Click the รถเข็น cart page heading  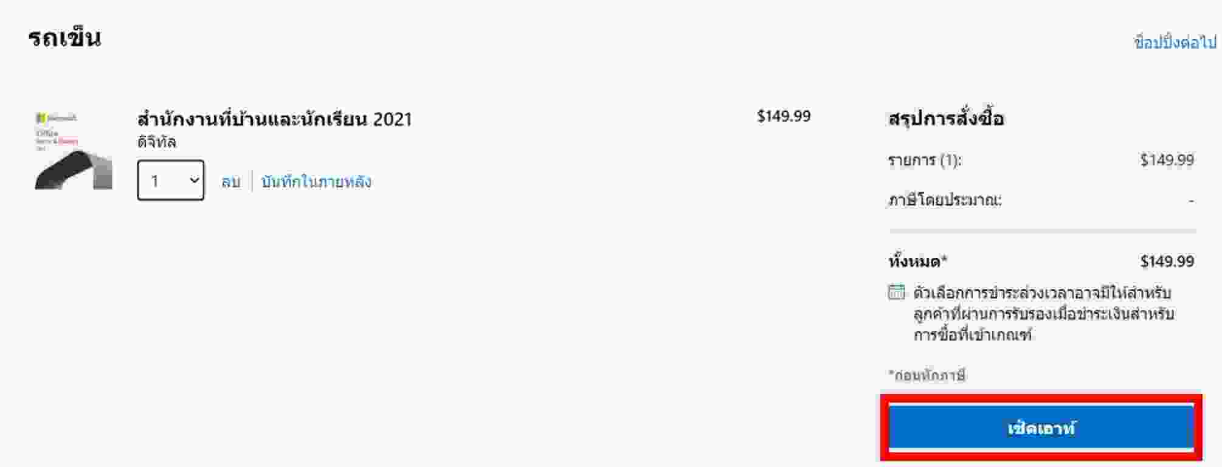coord(64,38)
